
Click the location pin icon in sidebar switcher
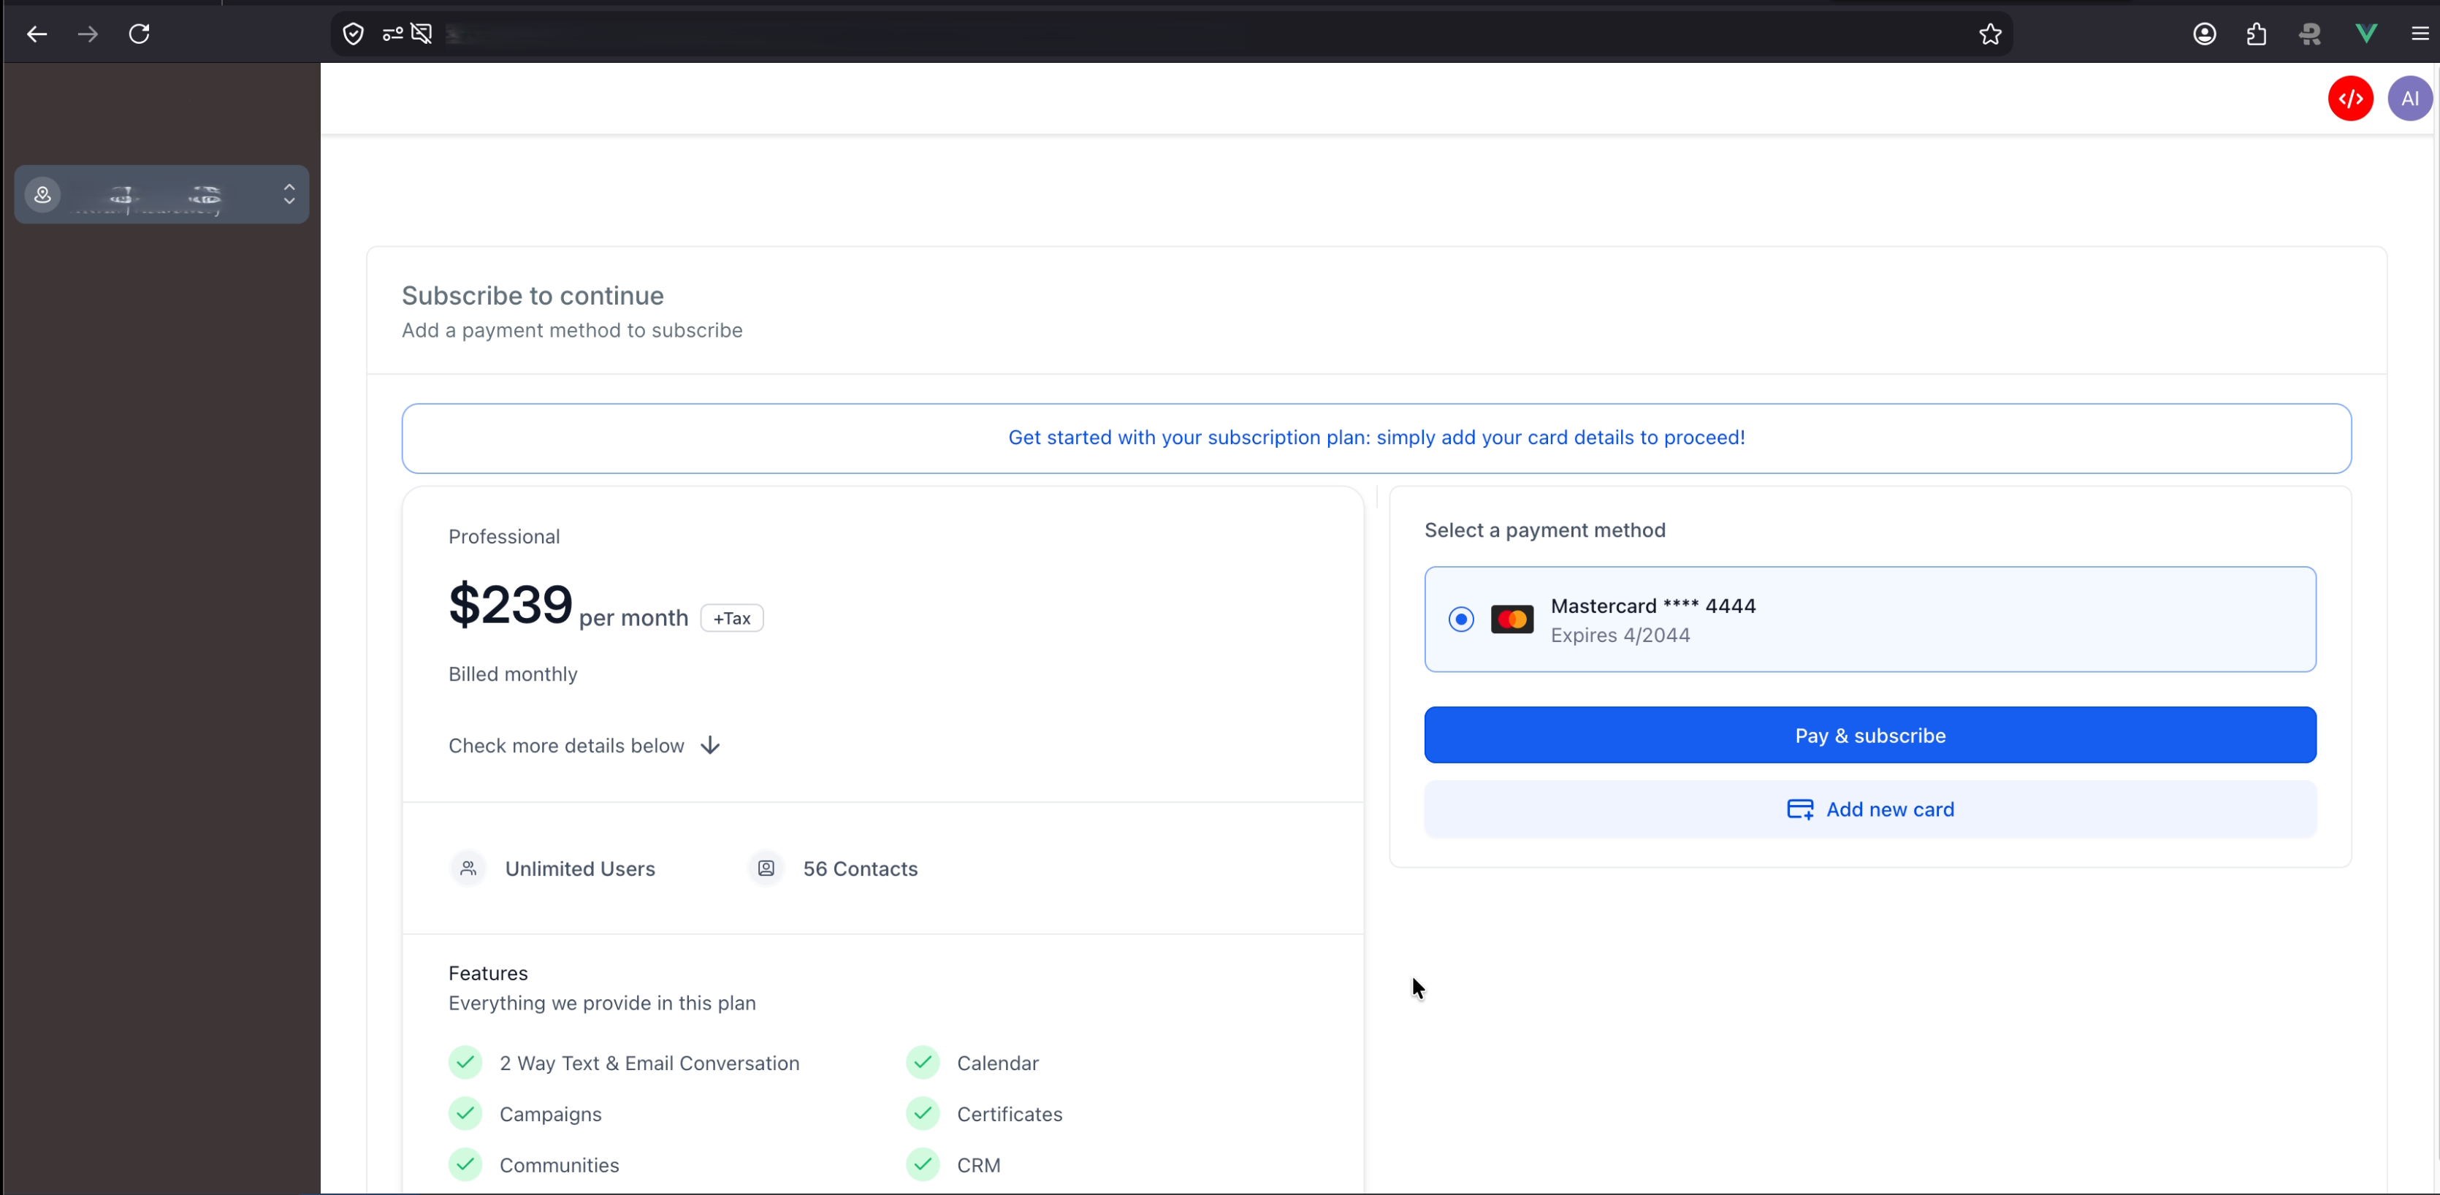(x=42, y=195)
